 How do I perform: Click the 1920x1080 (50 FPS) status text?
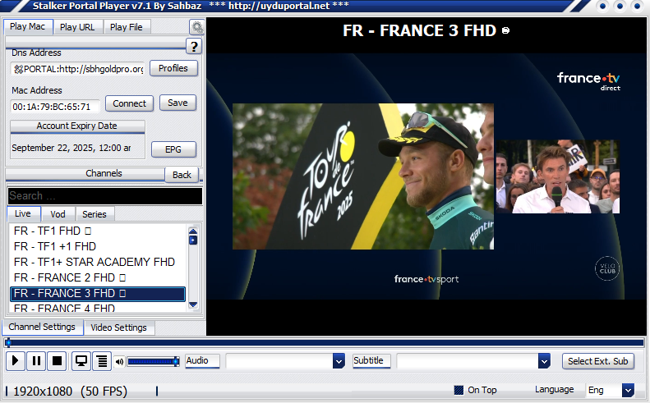coord(70,391)
